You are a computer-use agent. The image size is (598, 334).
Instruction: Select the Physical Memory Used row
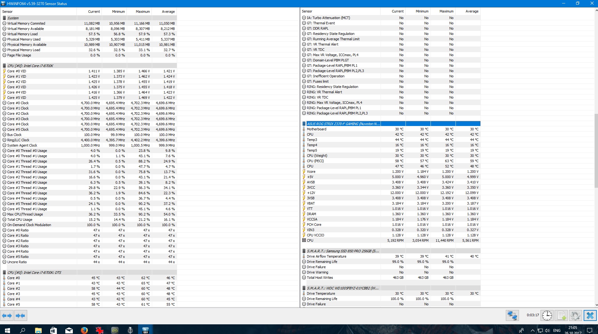[89, 39]
